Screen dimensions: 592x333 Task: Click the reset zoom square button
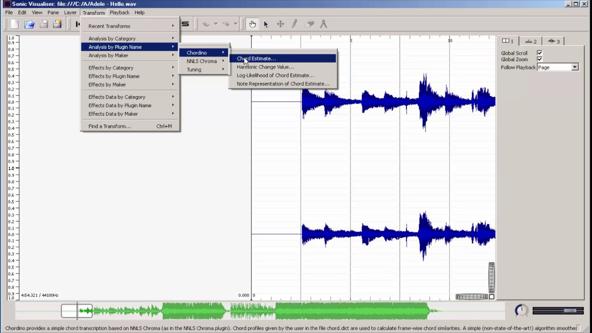coord(492,297)
